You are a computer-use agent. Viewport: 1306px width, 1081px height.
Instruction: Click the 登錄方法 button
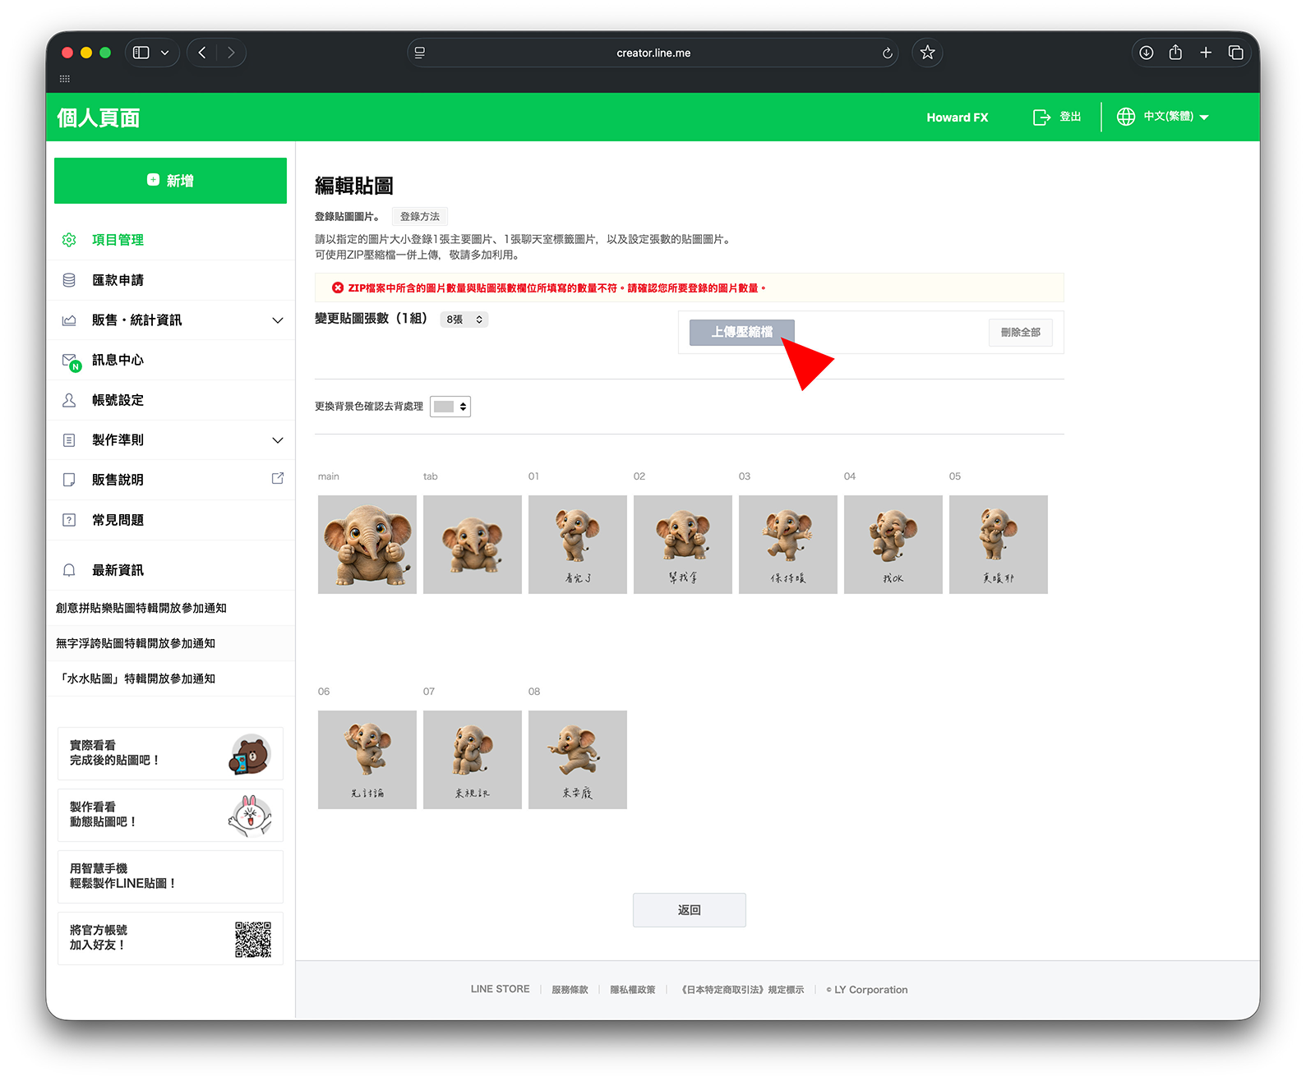click(420, 217)
